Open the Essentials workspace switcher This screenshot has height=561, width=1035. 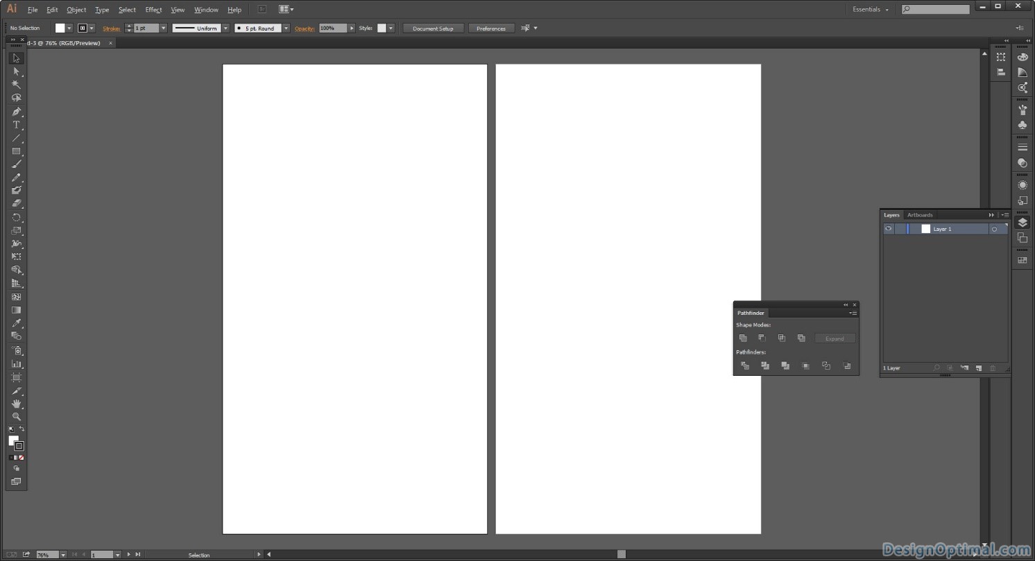pyautogui.click(x=870, y=10)
